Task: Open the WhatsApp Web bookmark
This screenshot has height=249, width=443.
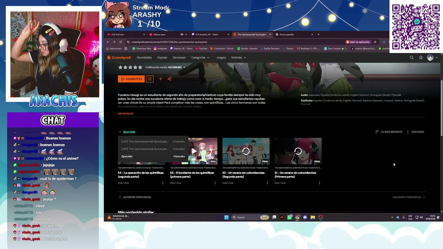Action: (142, 48)
